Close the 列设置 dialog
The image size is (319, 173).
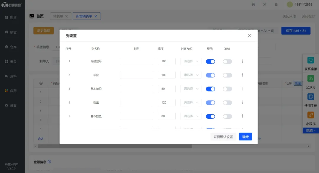(249, 36)
